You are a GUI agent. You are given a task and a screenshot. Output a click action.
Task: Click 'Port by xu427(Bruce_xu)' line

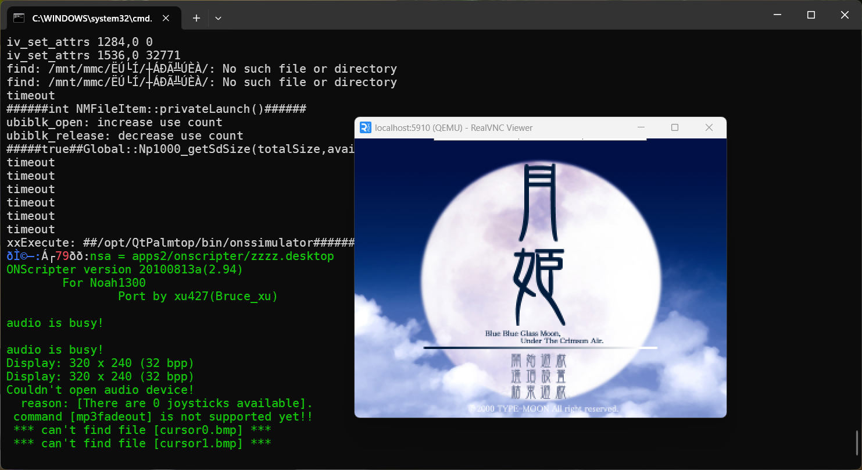pos(198,296)
